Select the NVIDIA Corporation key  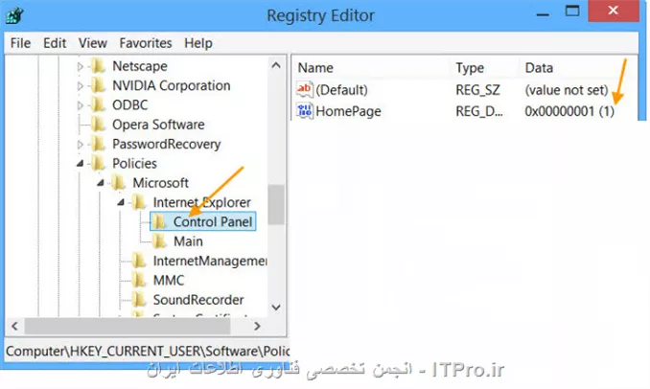click(x=172, y=85)
